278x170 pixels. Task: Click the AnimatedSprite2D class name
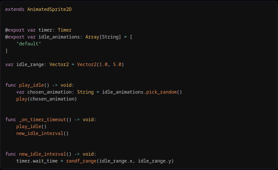[x=49, y=9]
